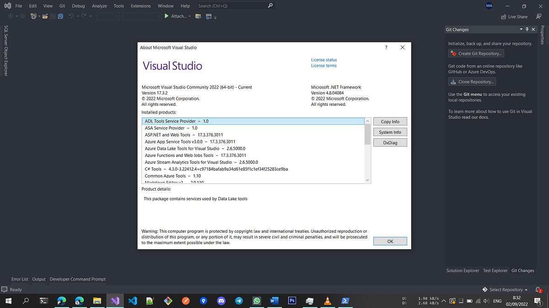The image size is (549, 308).
Task: Open Microsoft Word from the taskbar
Action: (274, 301)
